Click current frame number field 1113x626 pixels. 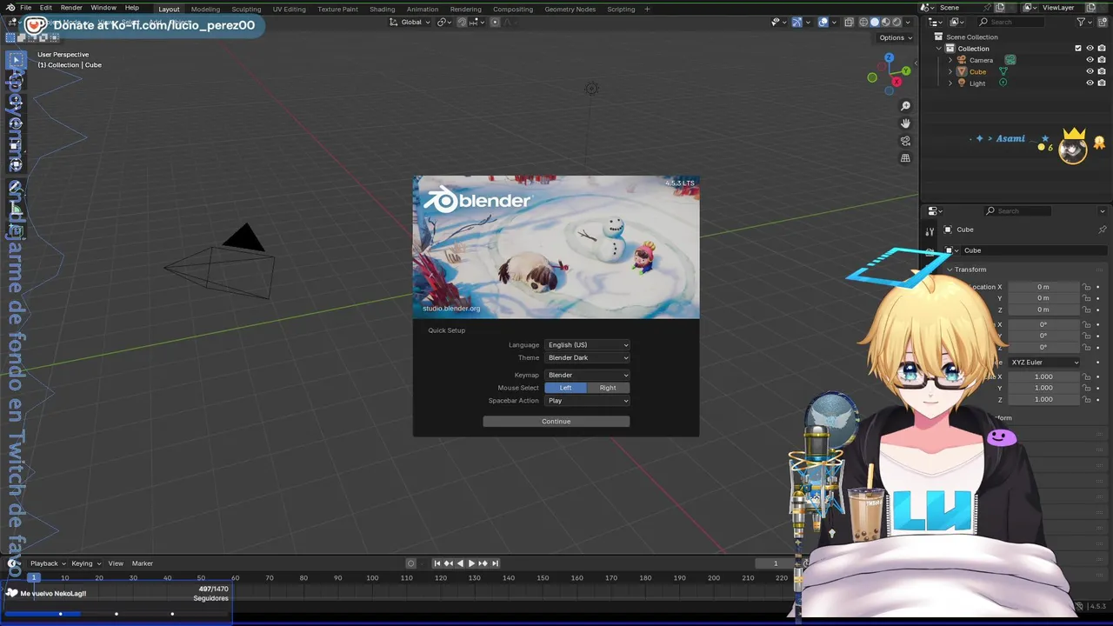(775, 563)
